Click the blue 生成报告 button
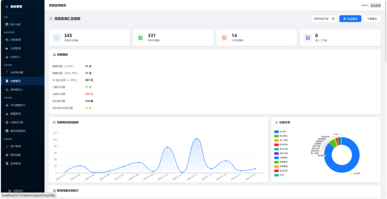The image size is (387, 199). point(350,19)
